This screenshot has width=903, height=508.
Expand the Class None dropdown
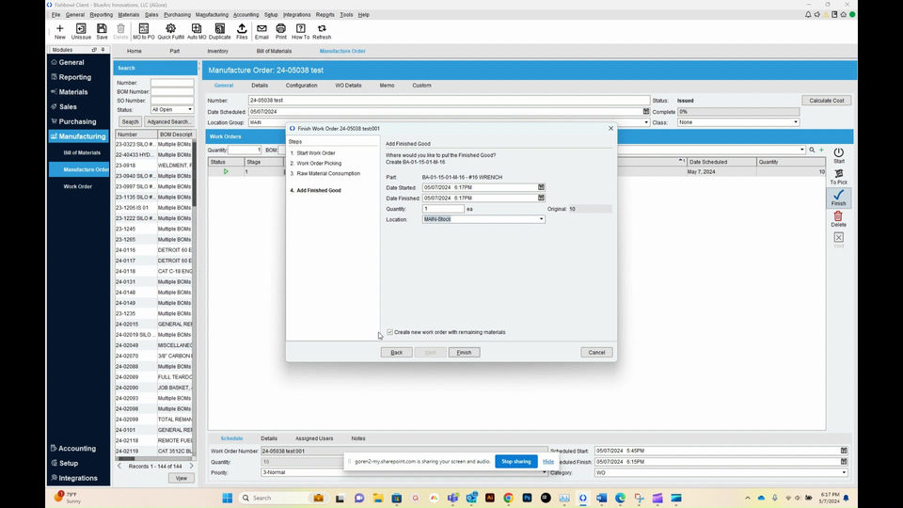click(x=796, y=122)
